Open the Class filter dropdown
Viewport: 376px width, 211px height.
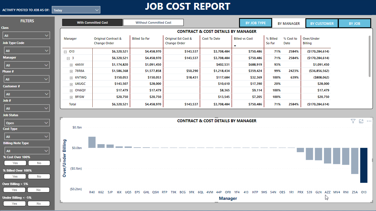[26, 35]
